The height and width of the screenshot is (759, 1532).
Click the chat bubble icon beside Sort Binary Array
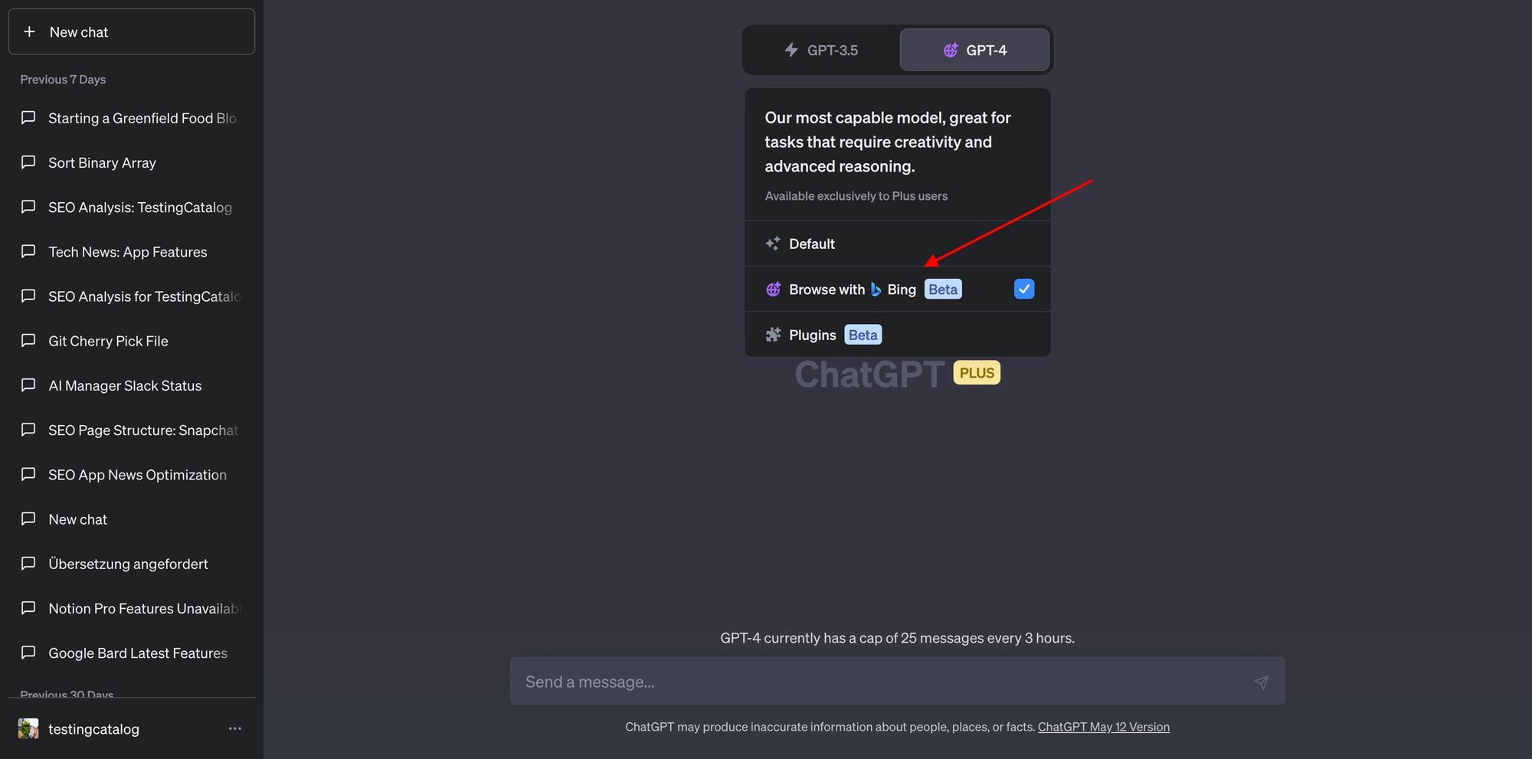point(28,162)
